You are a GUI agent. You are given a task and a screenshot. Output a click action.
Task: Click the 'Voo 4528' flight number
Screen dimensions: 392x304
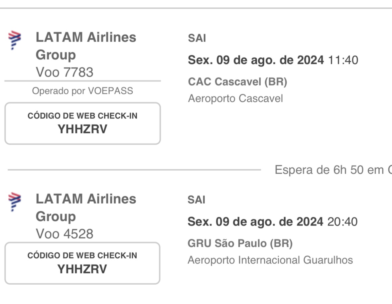coord(65,234)
